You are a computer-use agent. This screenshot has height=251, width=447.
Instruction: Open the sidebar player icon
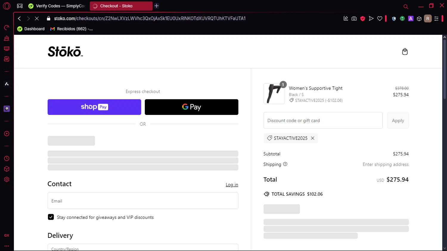7,134
